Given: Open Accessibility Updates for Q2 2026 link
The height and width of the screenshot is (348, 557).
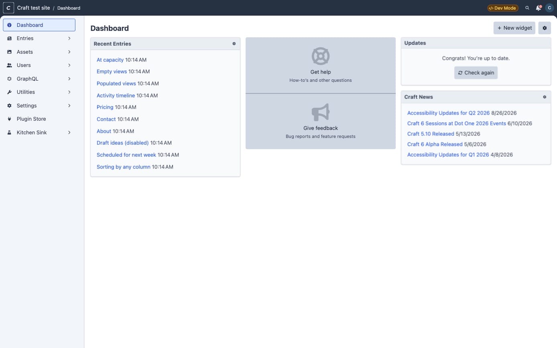Looking at the screenshot, I should point(448,113).
